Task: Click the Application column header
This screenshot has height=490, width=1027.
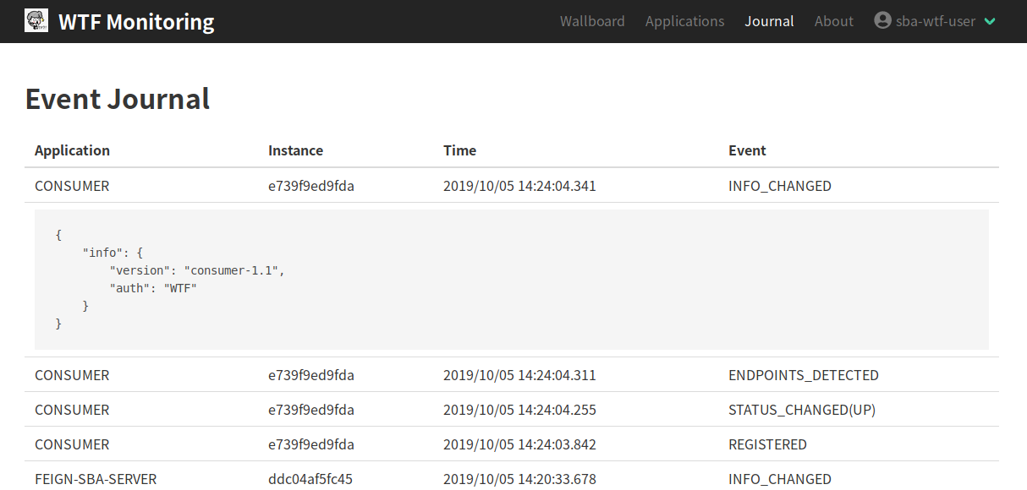Action: point(72,150)
